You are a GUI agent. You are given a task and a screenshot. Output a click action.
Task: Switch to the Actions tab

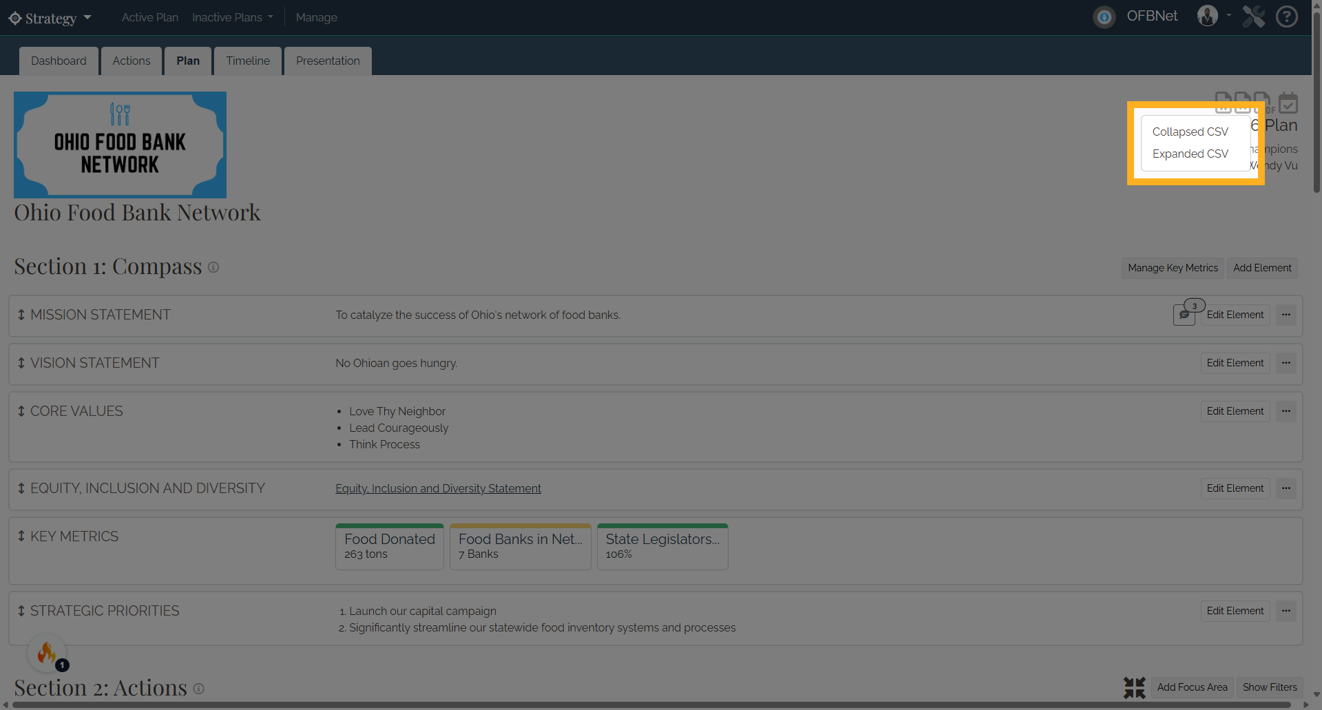click(131, 61)
